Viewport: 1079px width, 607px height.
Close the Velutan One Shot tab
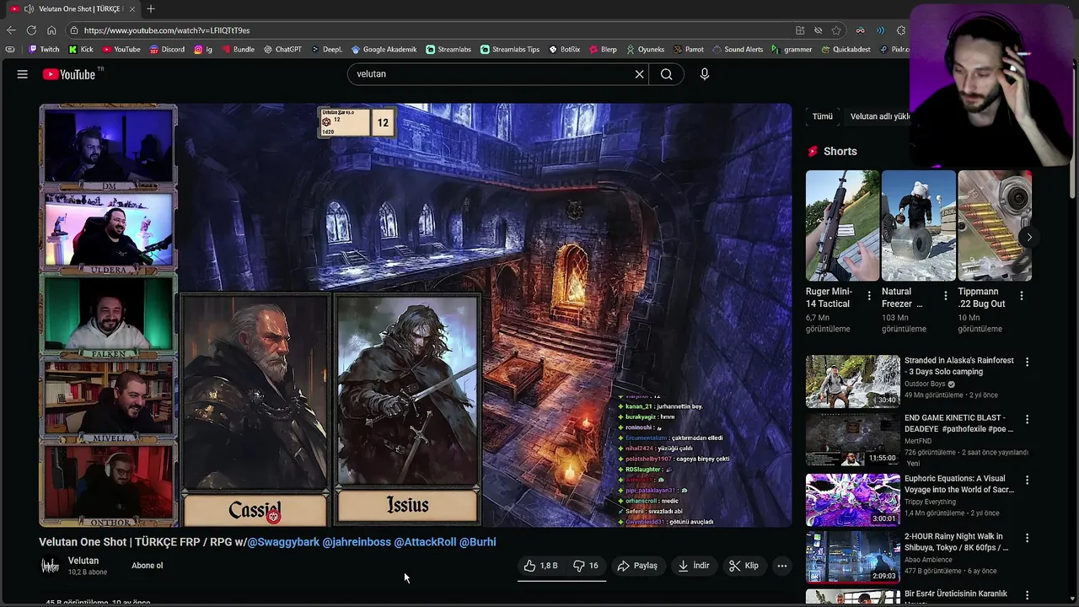tap(132, 8)
